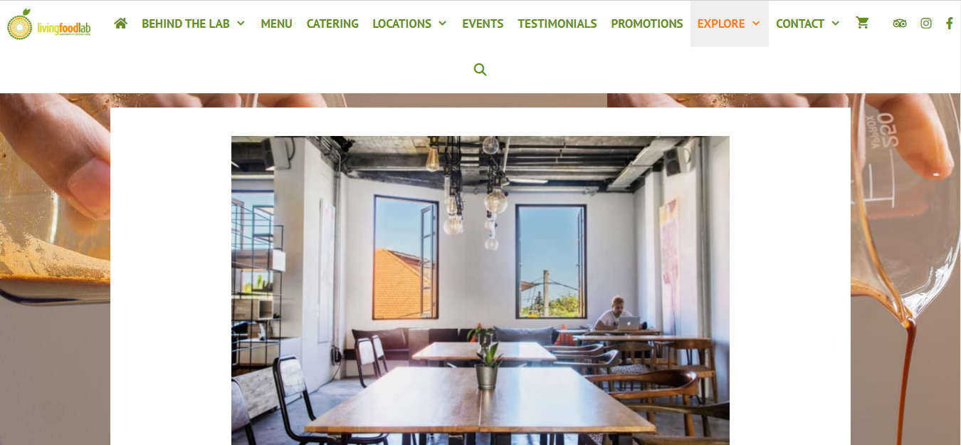The width and height of the screenshot is (961, 445).
Task: Expand the Behind the Lab chevron
Action: tap(241, 23)
